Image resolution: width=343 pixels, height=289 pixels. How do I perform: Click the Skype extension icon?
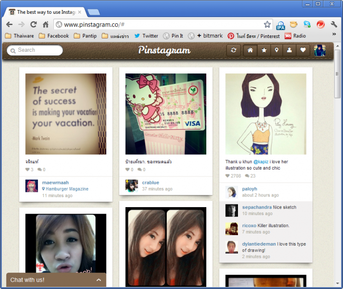[x=307, y=24]
